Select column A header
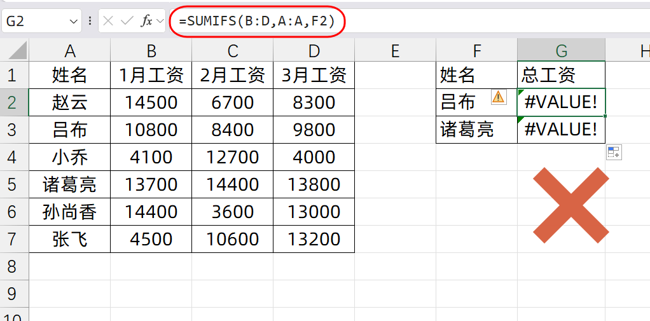The height and width of the screenshot is (321, 650). pyautogui.click(x=70, y=50)
